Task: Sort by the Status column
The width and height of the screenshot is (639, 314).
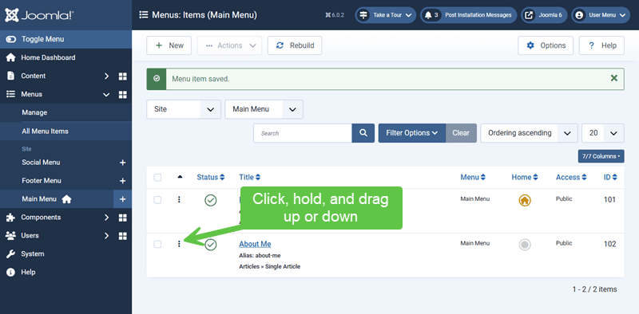Action: pos(211,178)
